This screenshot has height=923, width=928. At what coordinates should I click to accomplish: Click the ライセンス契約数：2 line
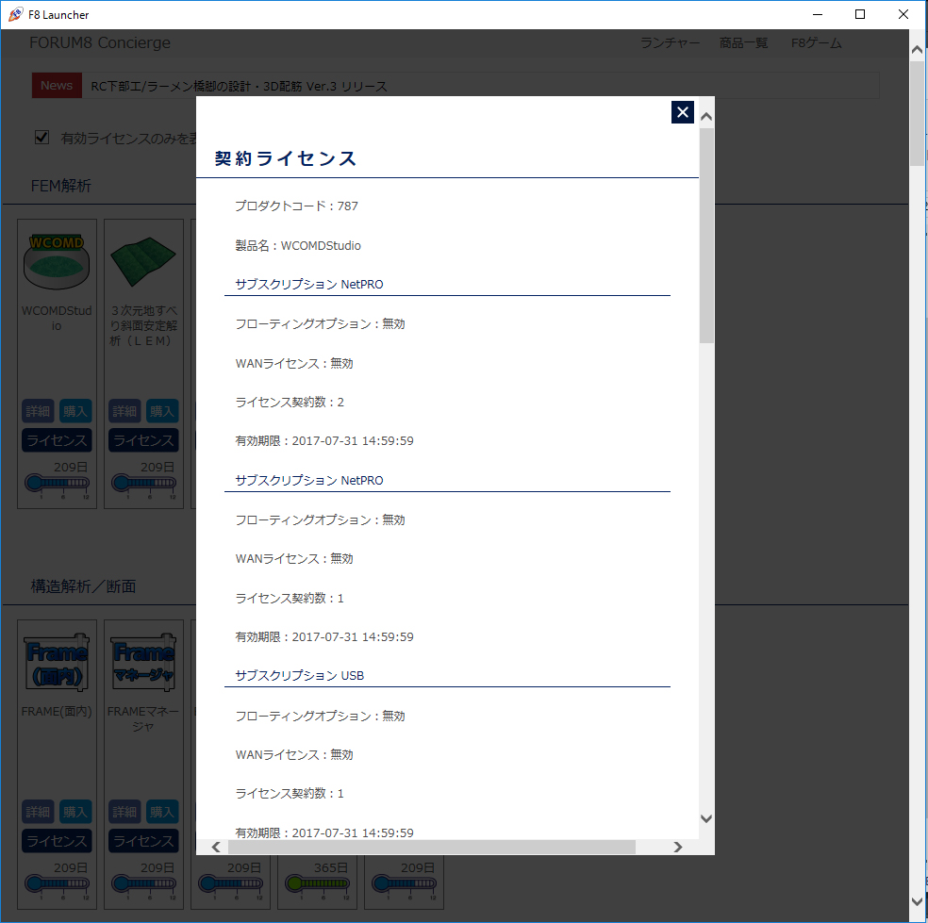(x=290, y=403)
